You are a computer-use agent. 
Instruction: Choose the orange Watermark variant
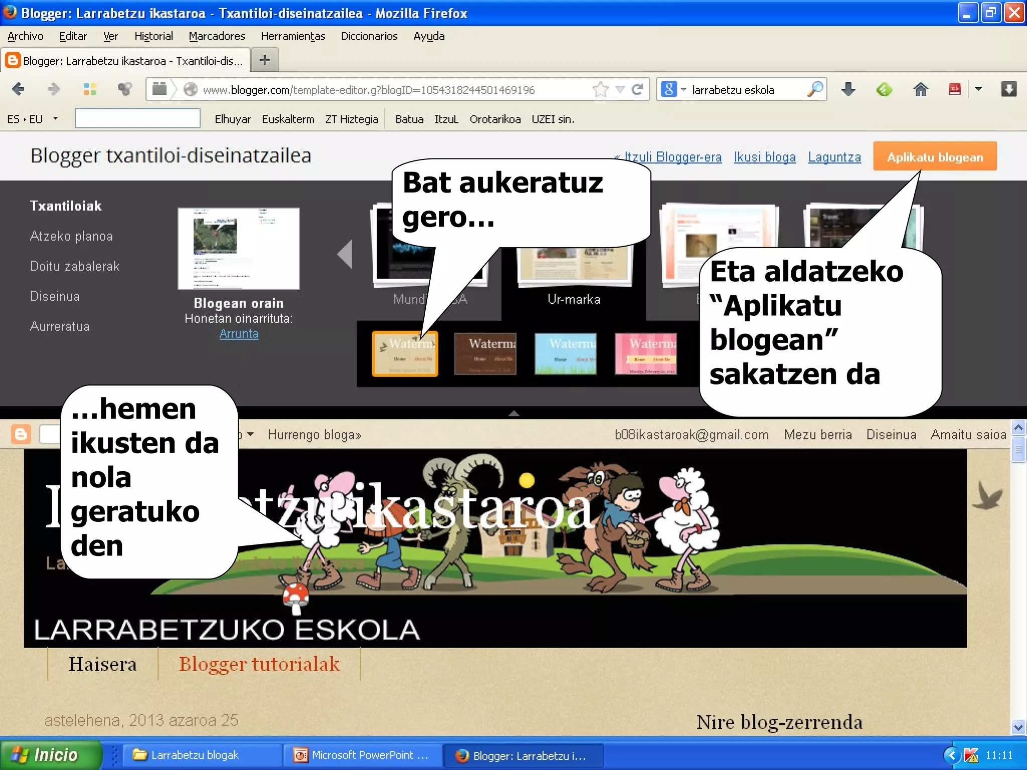tap(405, 353)
